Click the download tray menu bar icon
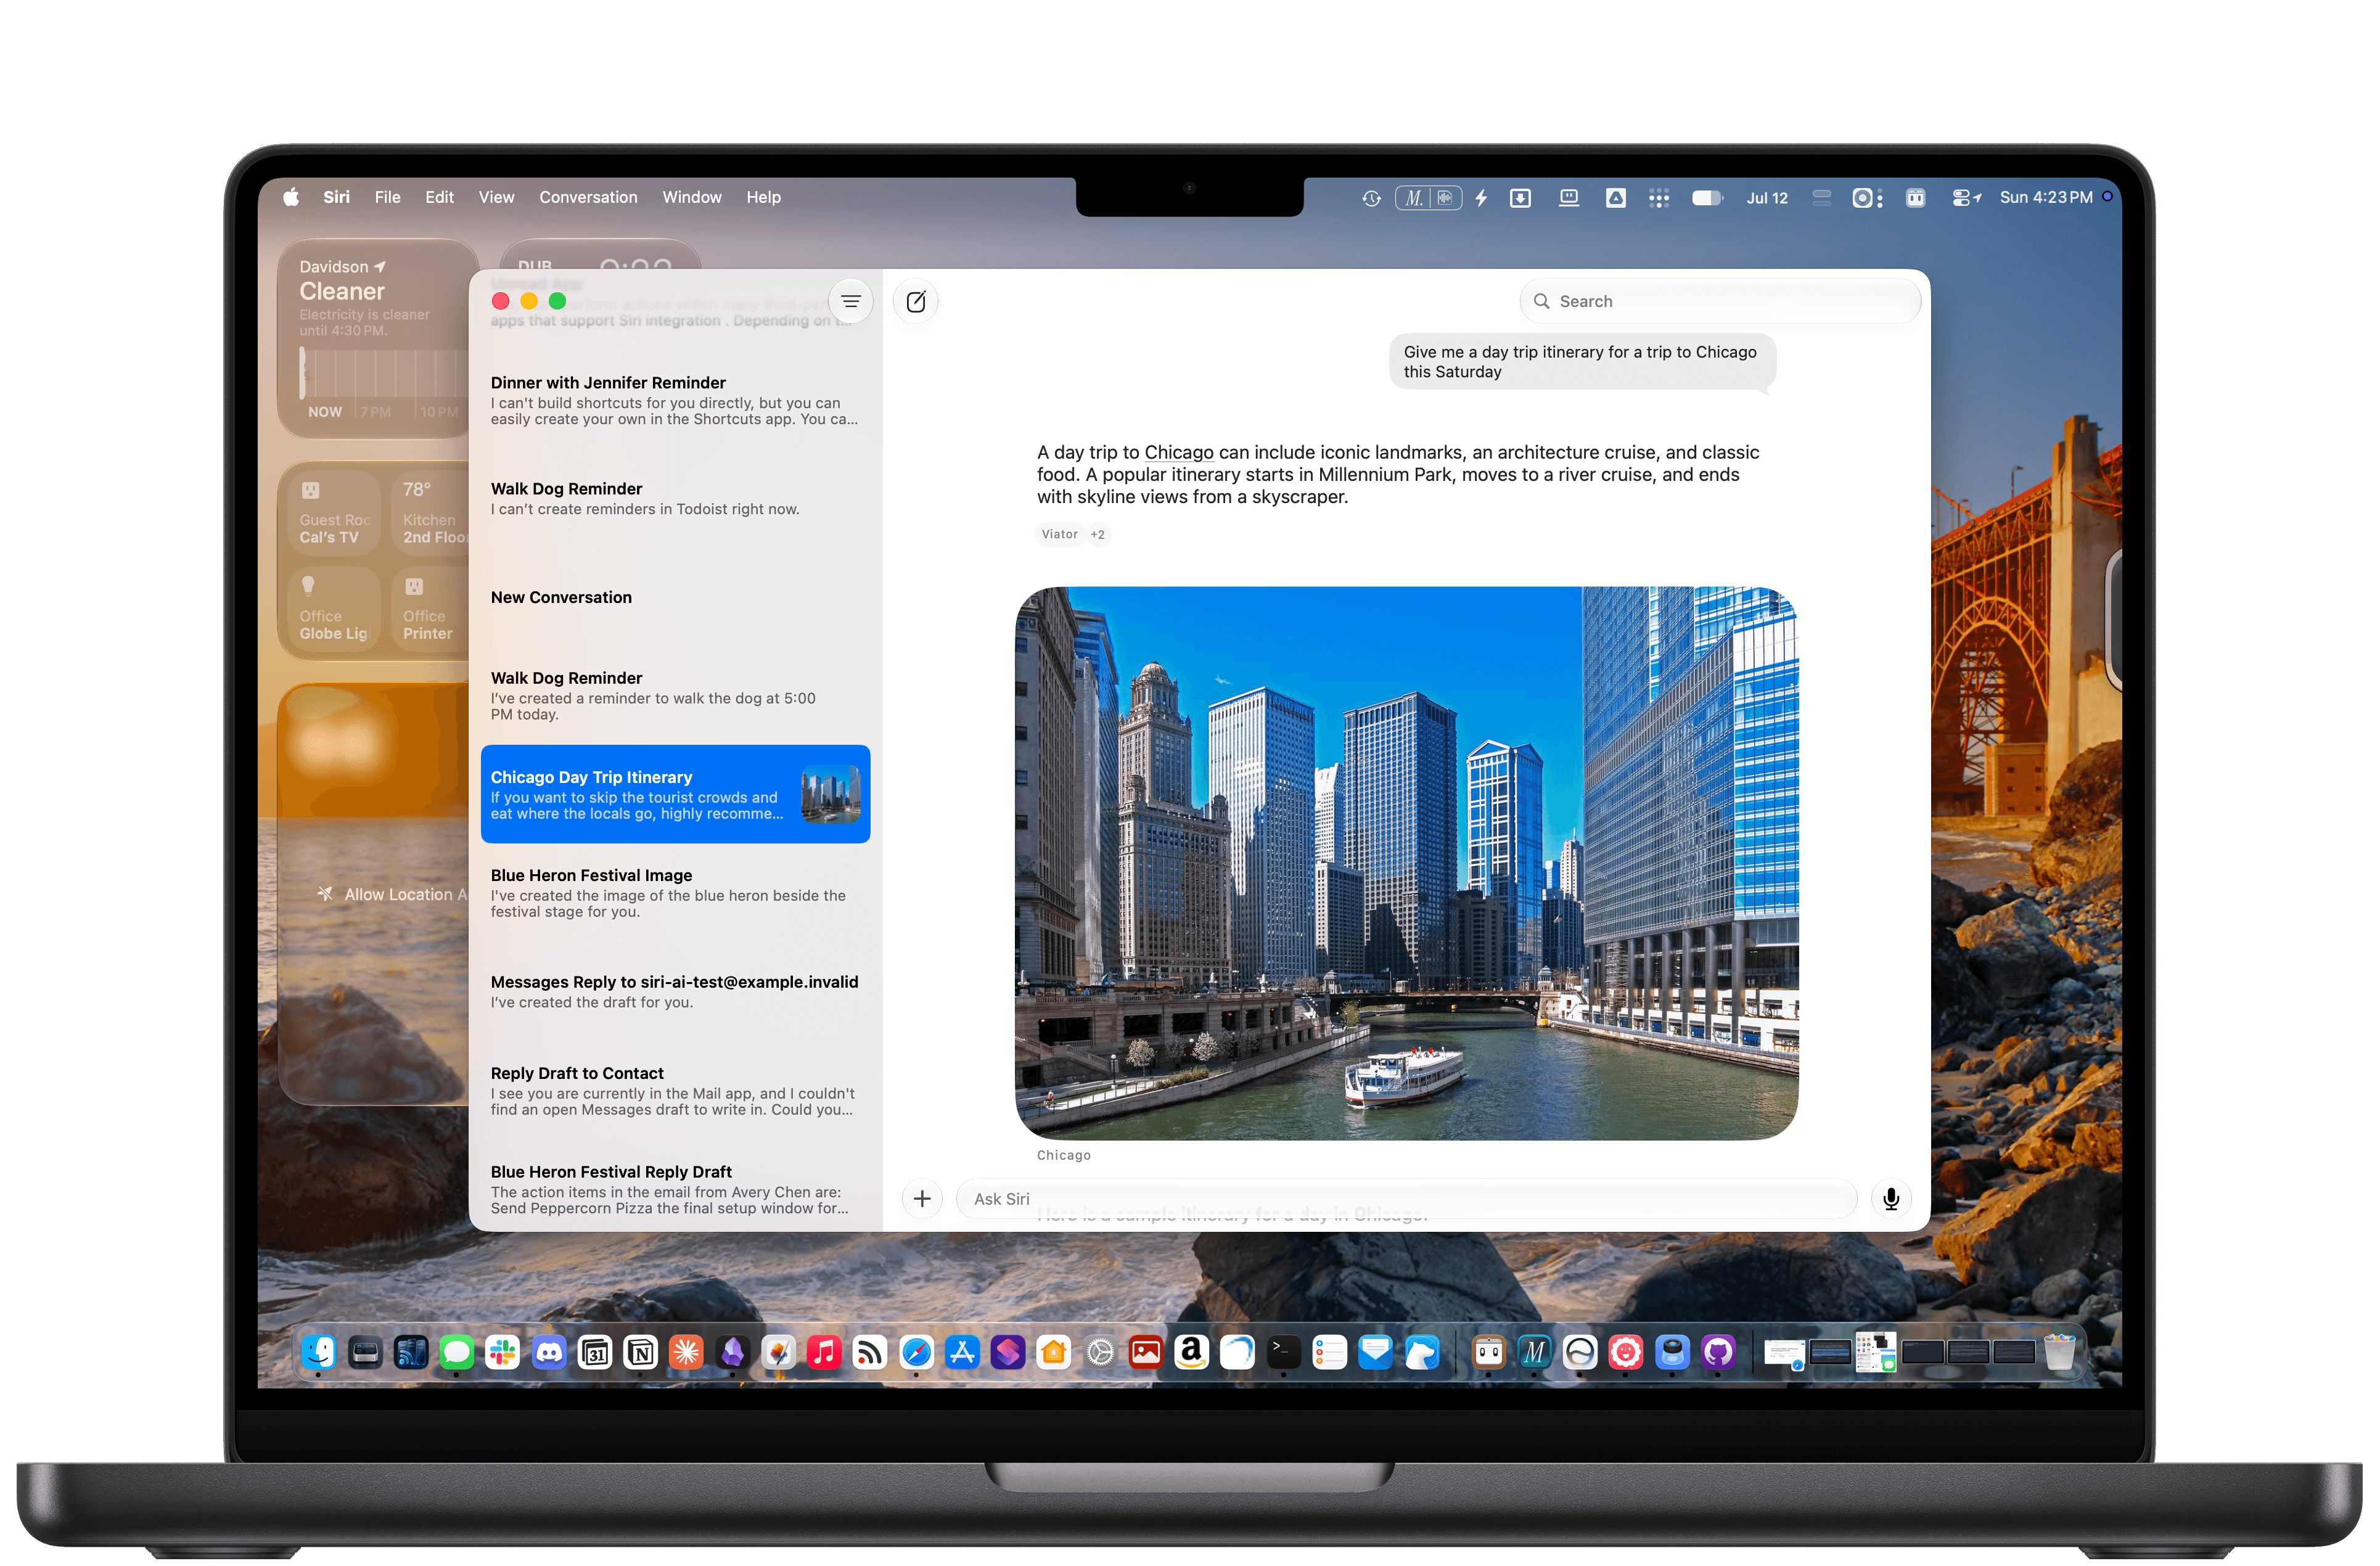 pyautogui.click(x=1520, y=198)
